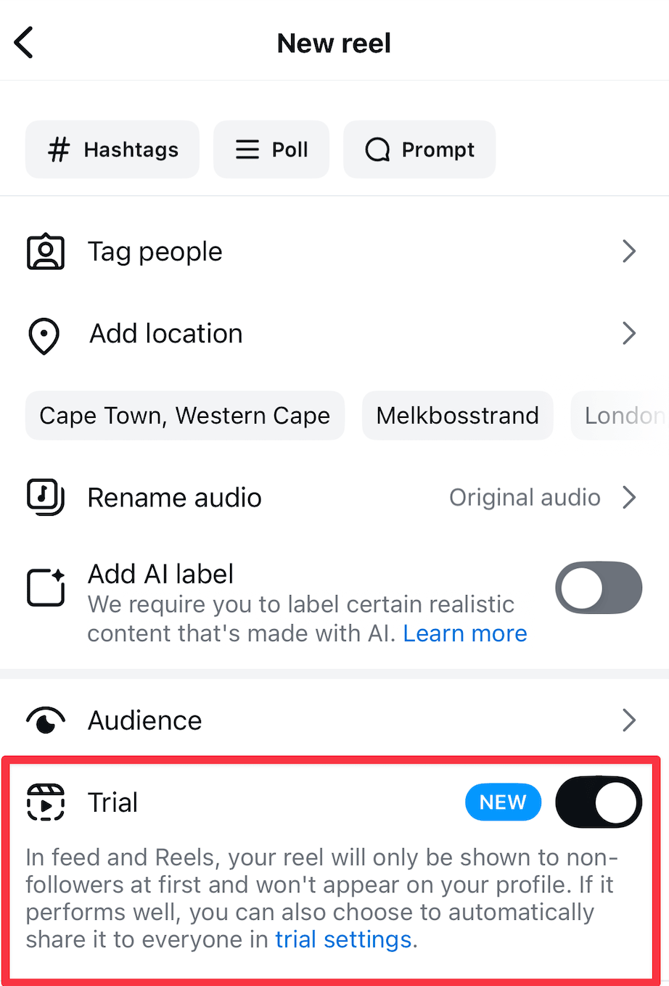This screenshot has width=669, height=986.
Task: Open the trial settings link
Action: click(x=343, y=940)
